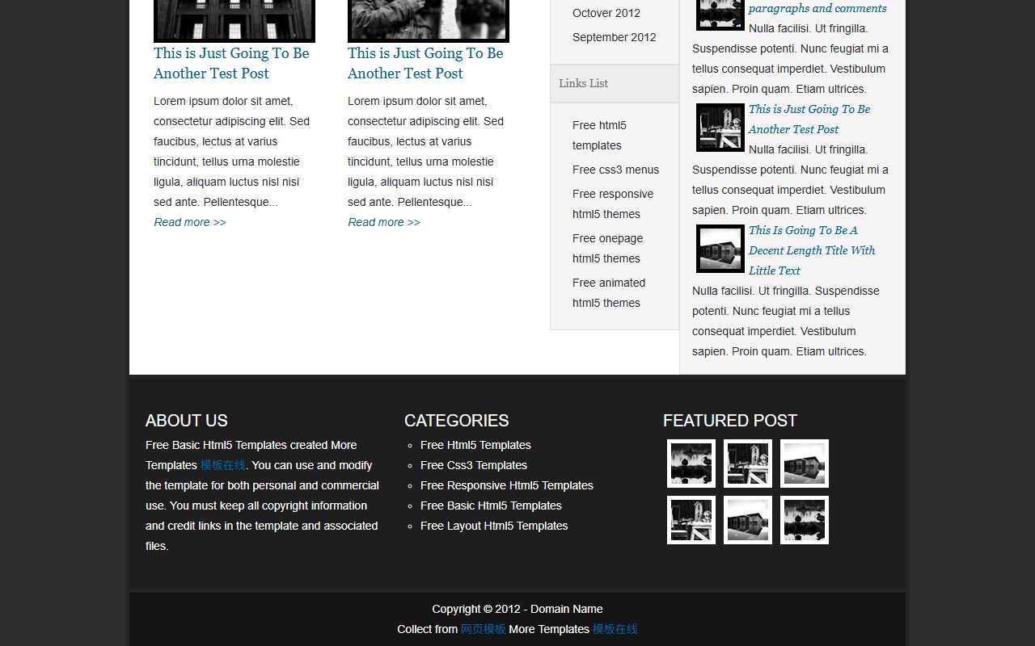The image size is (1035, 646).
Task: Open the September 2012 archive link
Action: point(615,37)
